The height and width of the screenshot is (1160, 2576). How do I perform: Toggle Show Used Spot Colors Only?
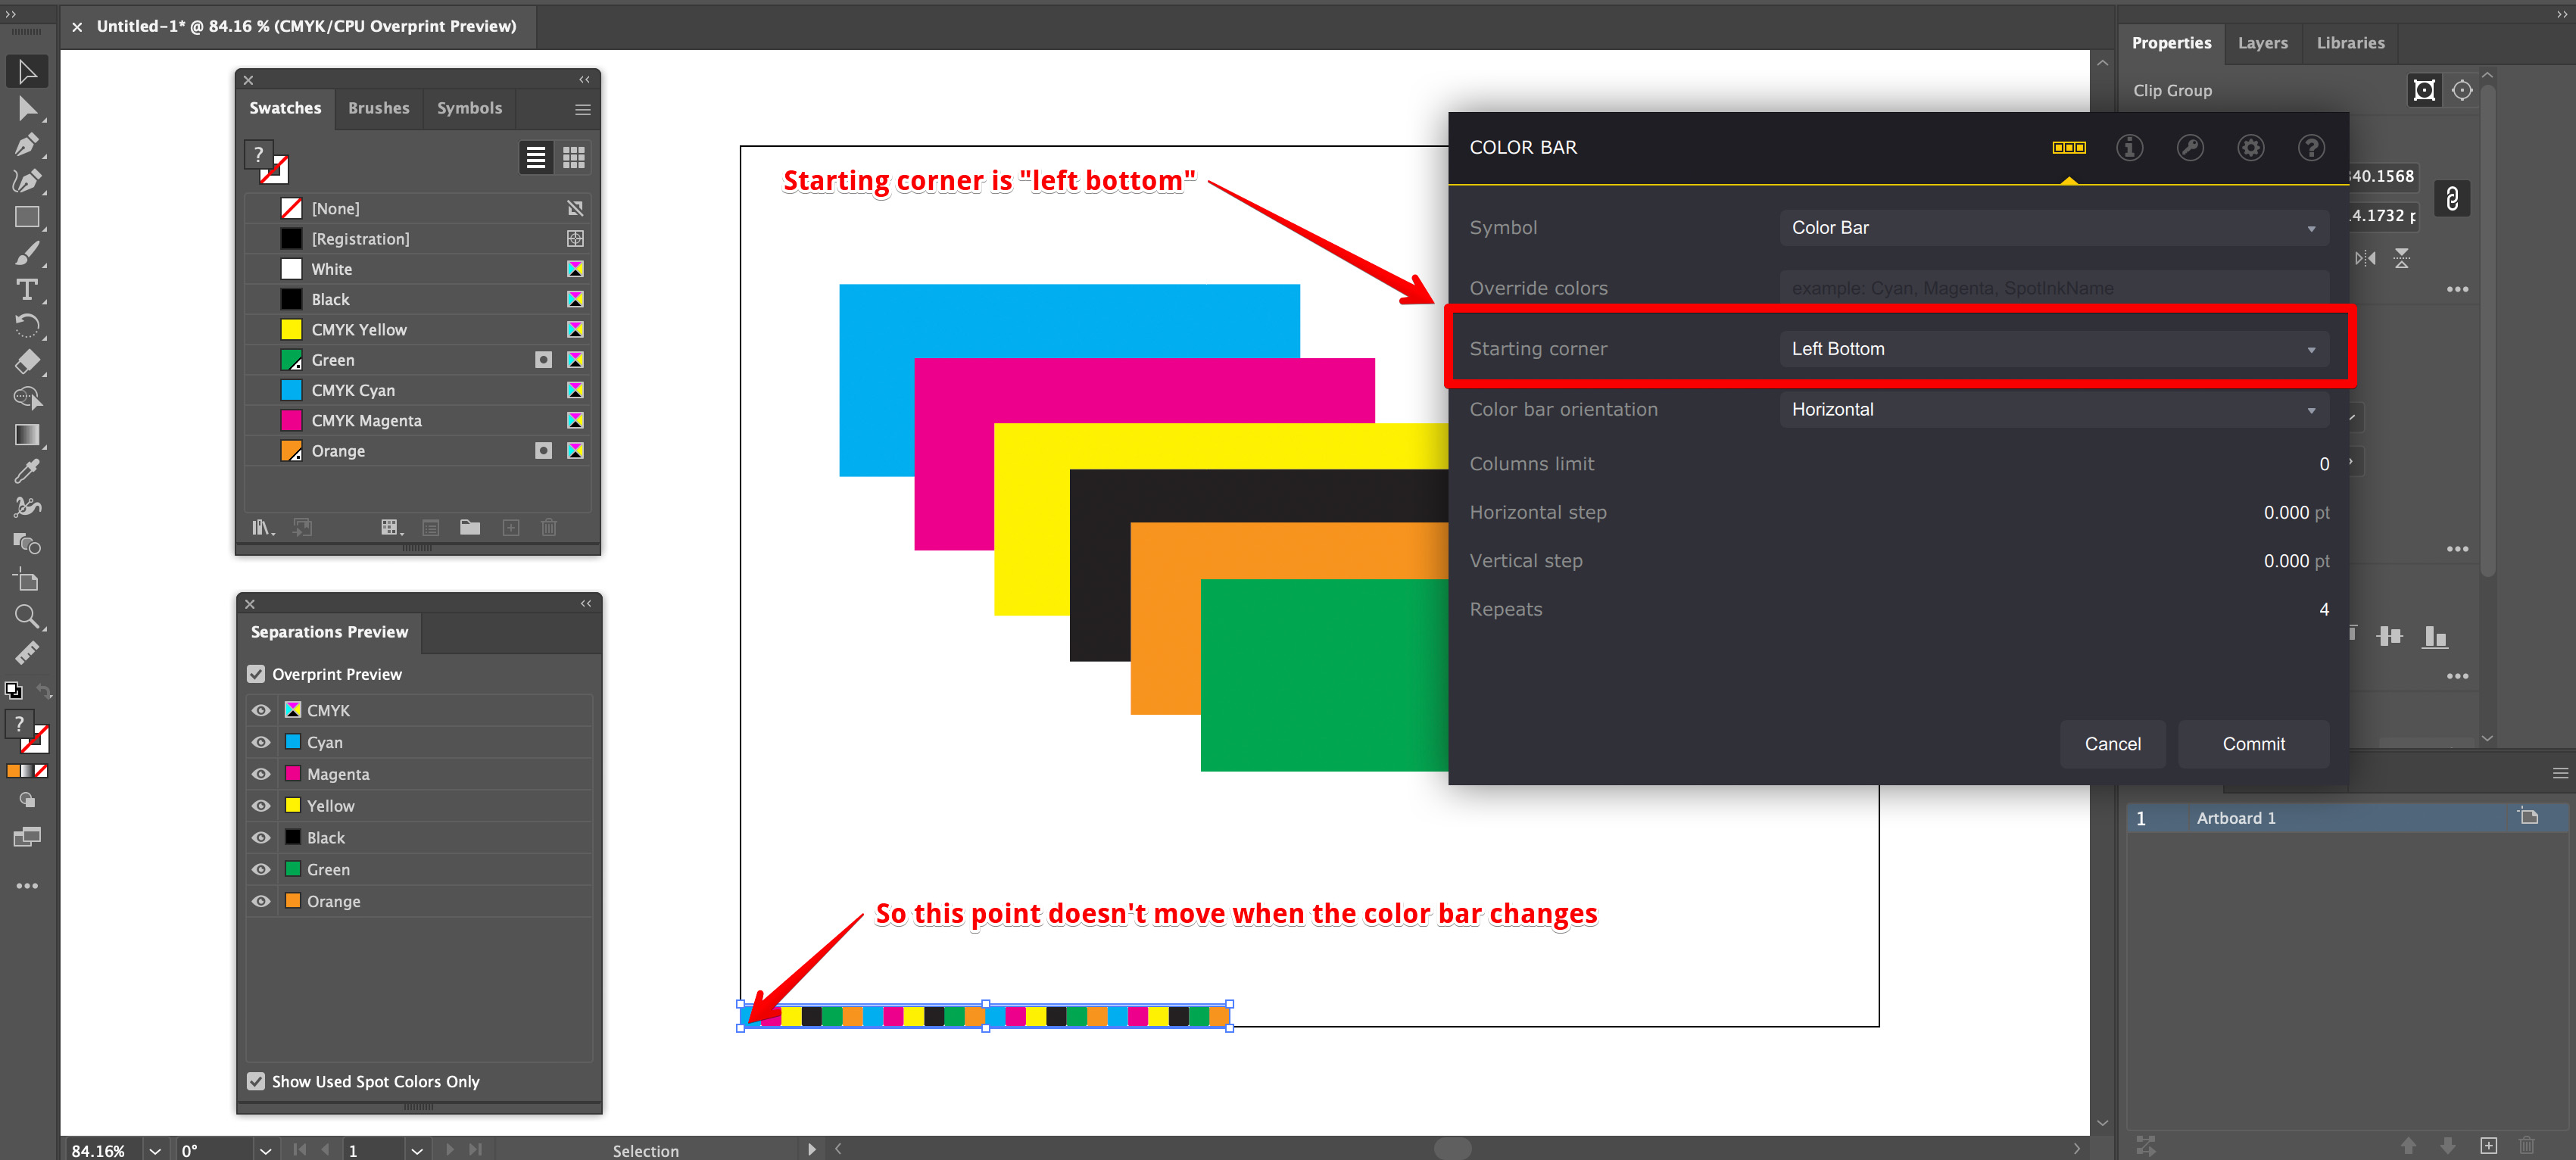pos(256,1081)
